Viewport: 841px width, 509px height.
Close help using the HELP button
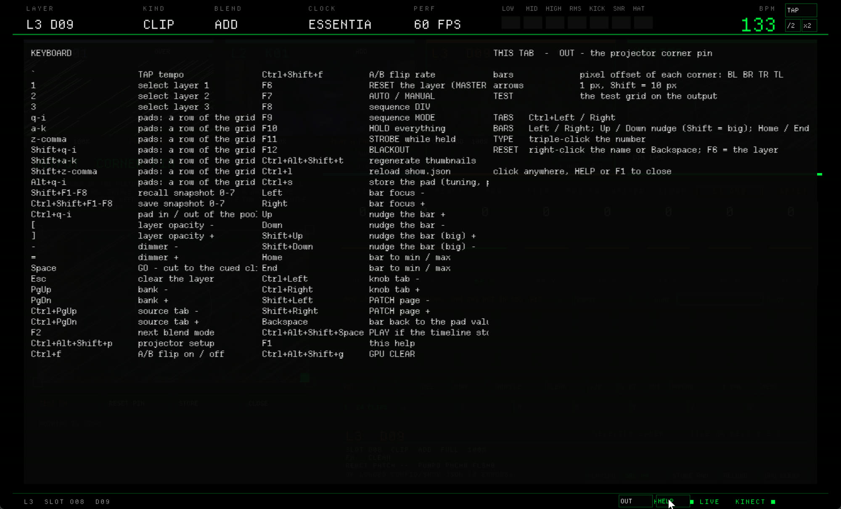coord(673,501)
